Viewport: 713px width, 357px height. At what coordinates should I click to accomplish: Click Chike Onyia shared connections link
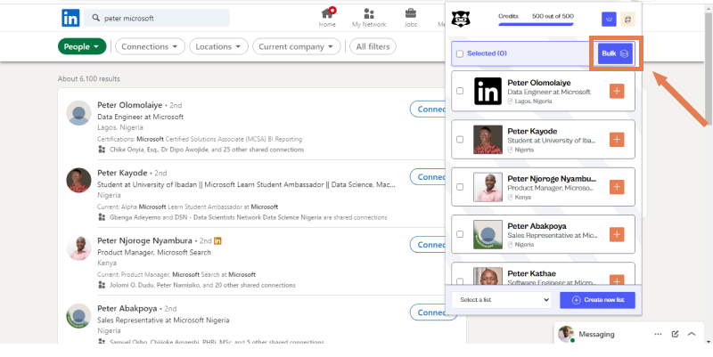[207, 150]
